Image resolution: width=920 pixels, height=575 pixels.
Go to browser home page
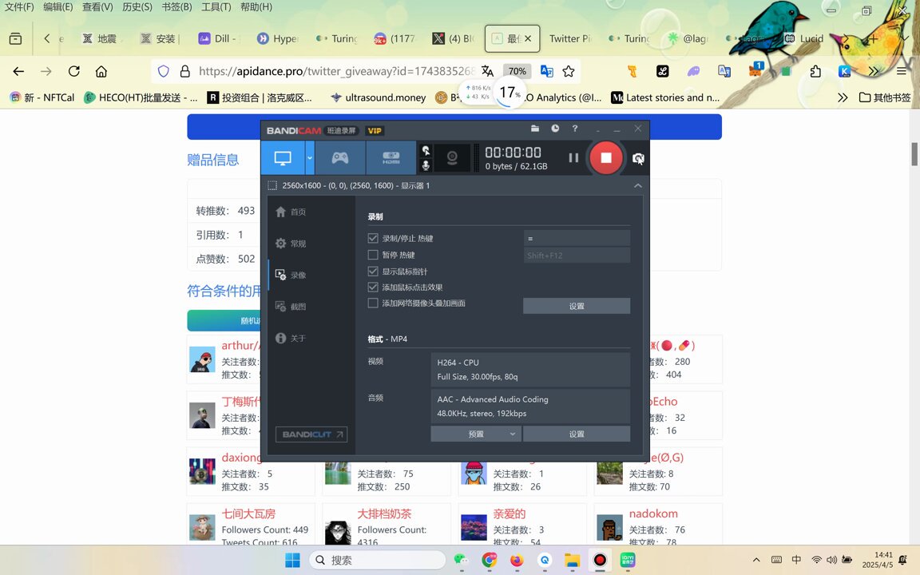pos(101,71)
